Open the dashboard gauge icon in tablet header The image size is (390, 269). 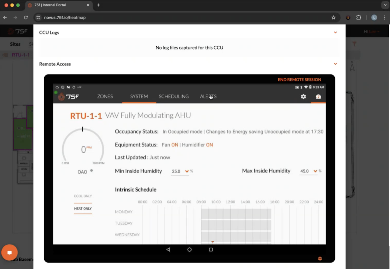[318, 97]
